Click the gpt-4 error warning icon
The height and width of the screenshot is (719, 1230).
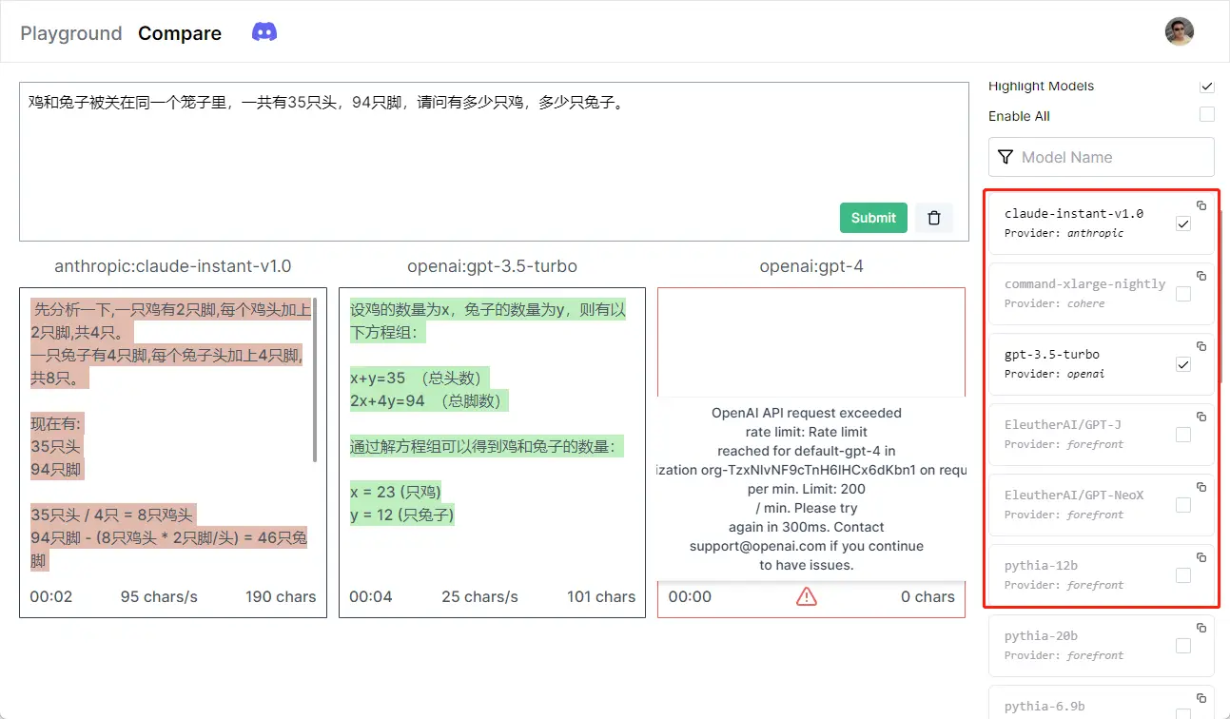coord(807,596)
